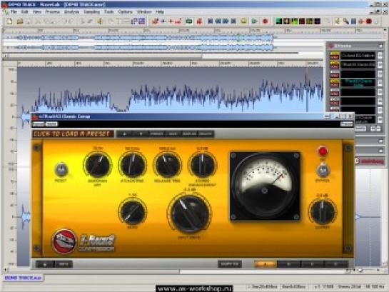This screenshot has height=292, width=389.
Task: Click the lock icon at plugin bottom left
Action: [45, 264]
